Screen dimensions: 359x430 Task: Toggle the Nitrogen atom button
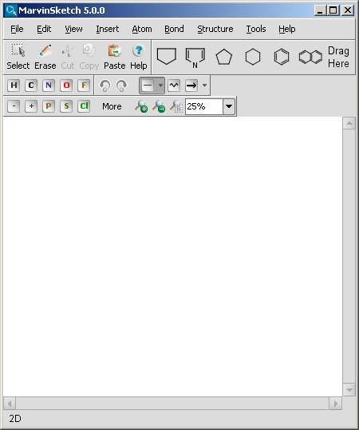tap(49, 86)
